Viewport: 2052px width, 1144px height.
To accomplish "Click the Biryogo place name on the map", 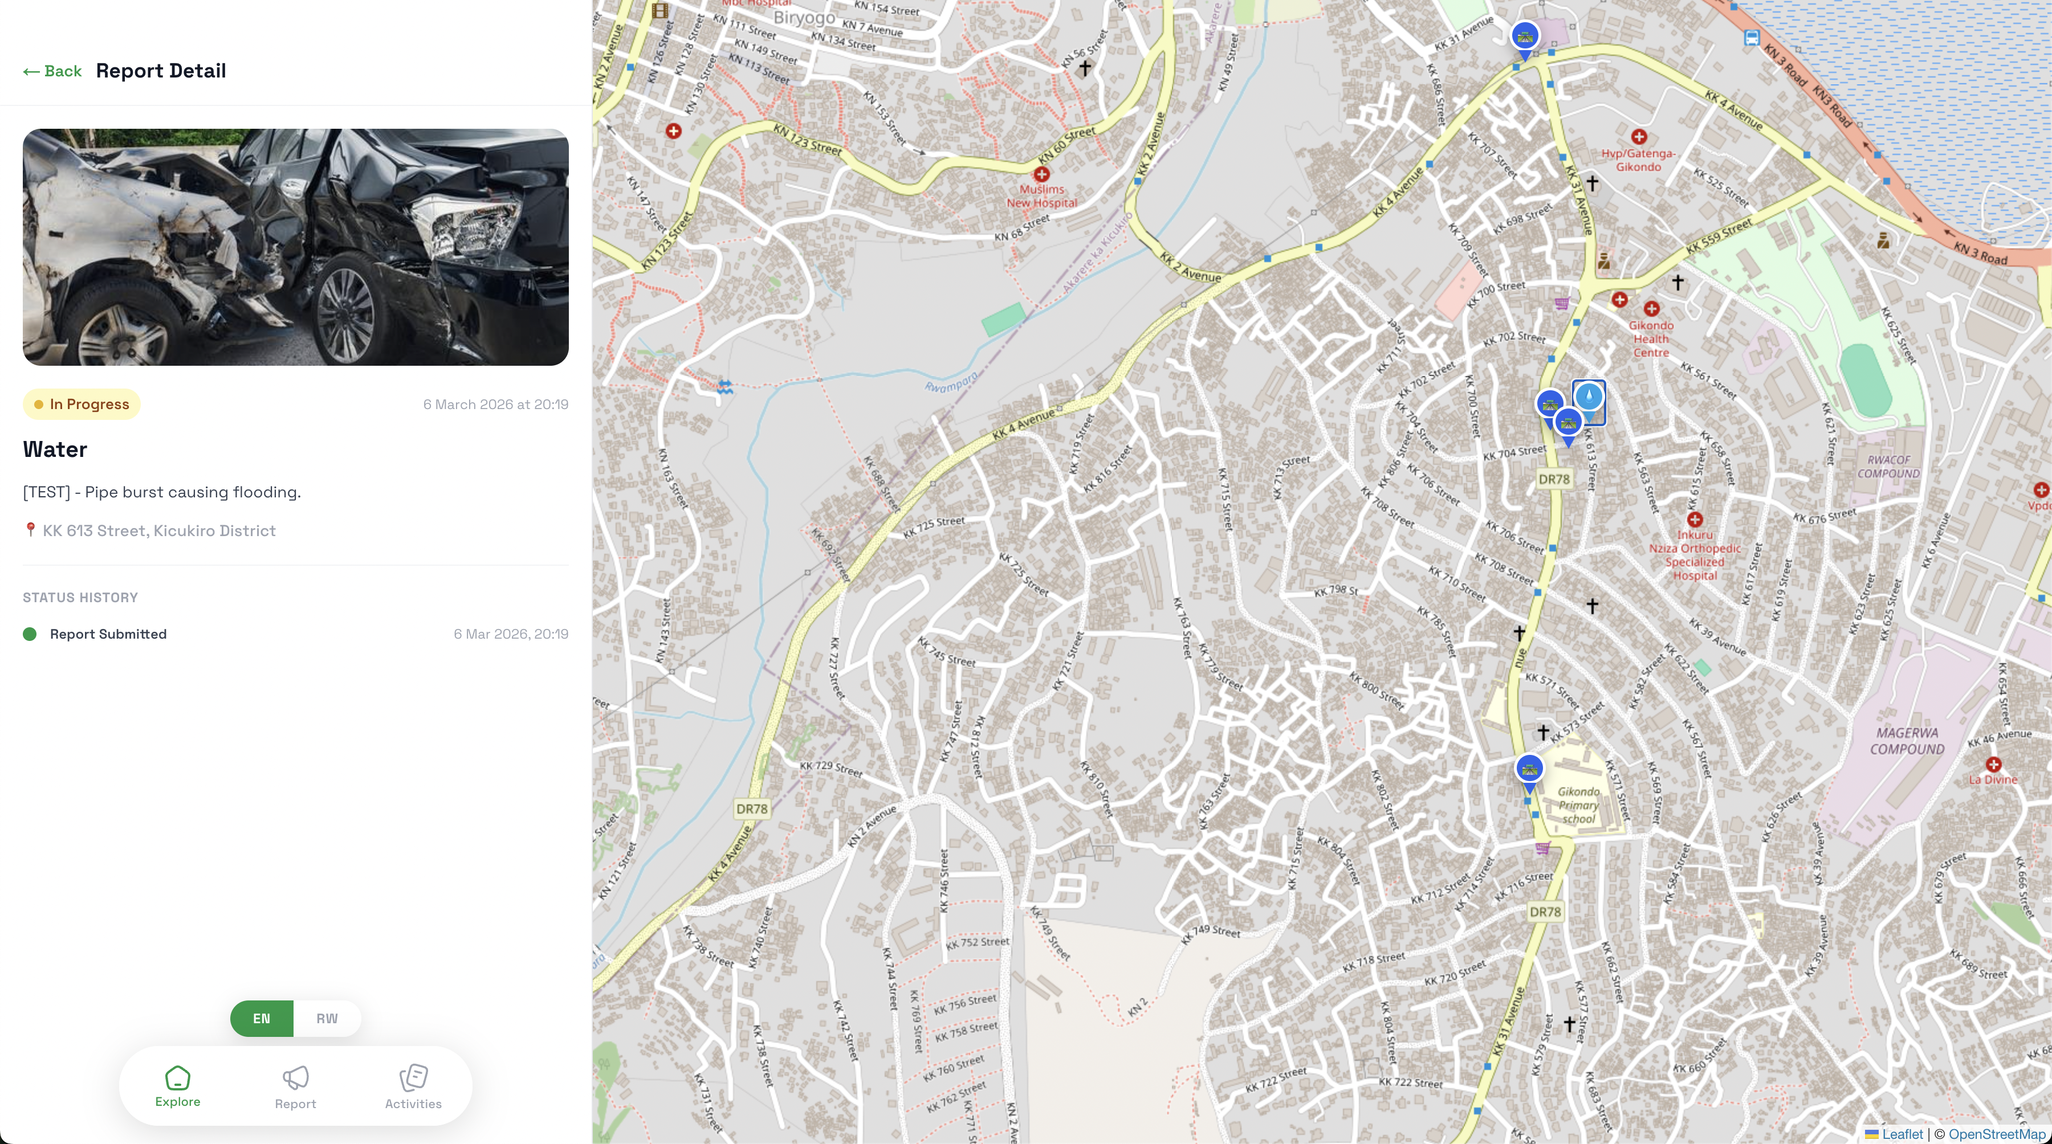I will [x=804, y=17].
